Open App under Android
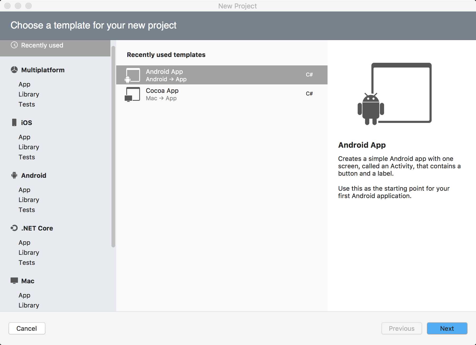 coord(24,190)
